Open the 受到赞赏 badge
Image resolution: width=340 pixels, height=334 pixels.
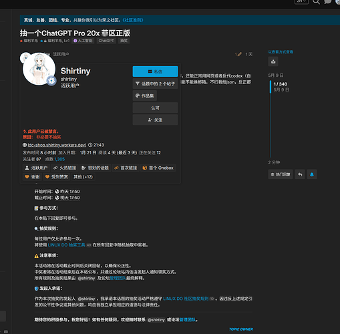[57, 177]
